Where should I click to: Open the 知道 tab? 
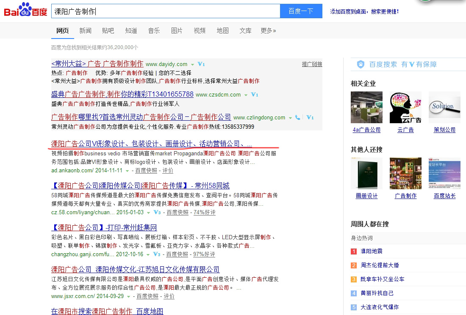pos(131,30)
